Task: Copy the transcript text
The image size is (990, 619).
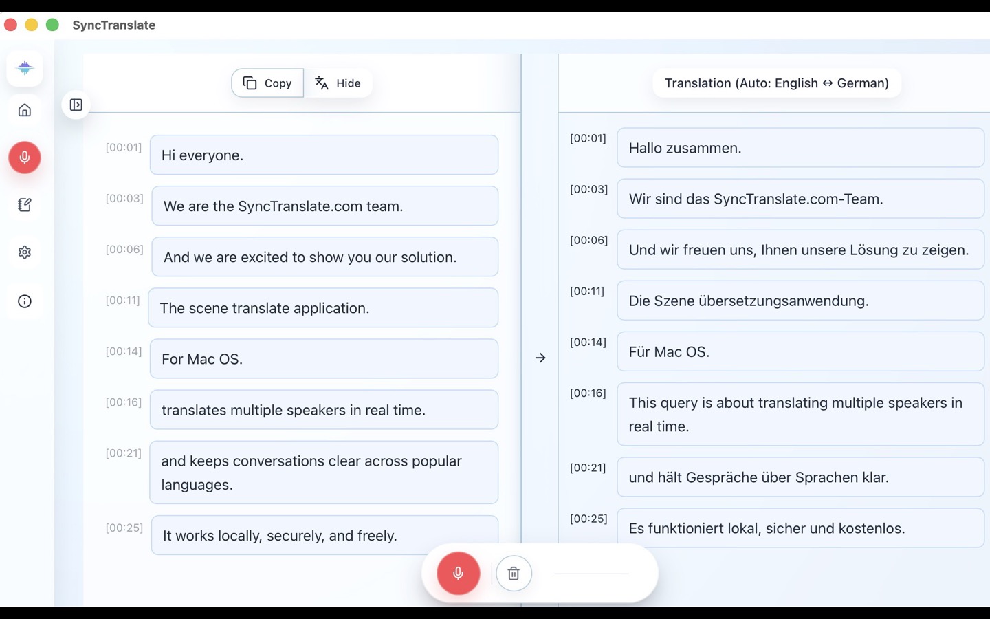Action: point(267,83)
